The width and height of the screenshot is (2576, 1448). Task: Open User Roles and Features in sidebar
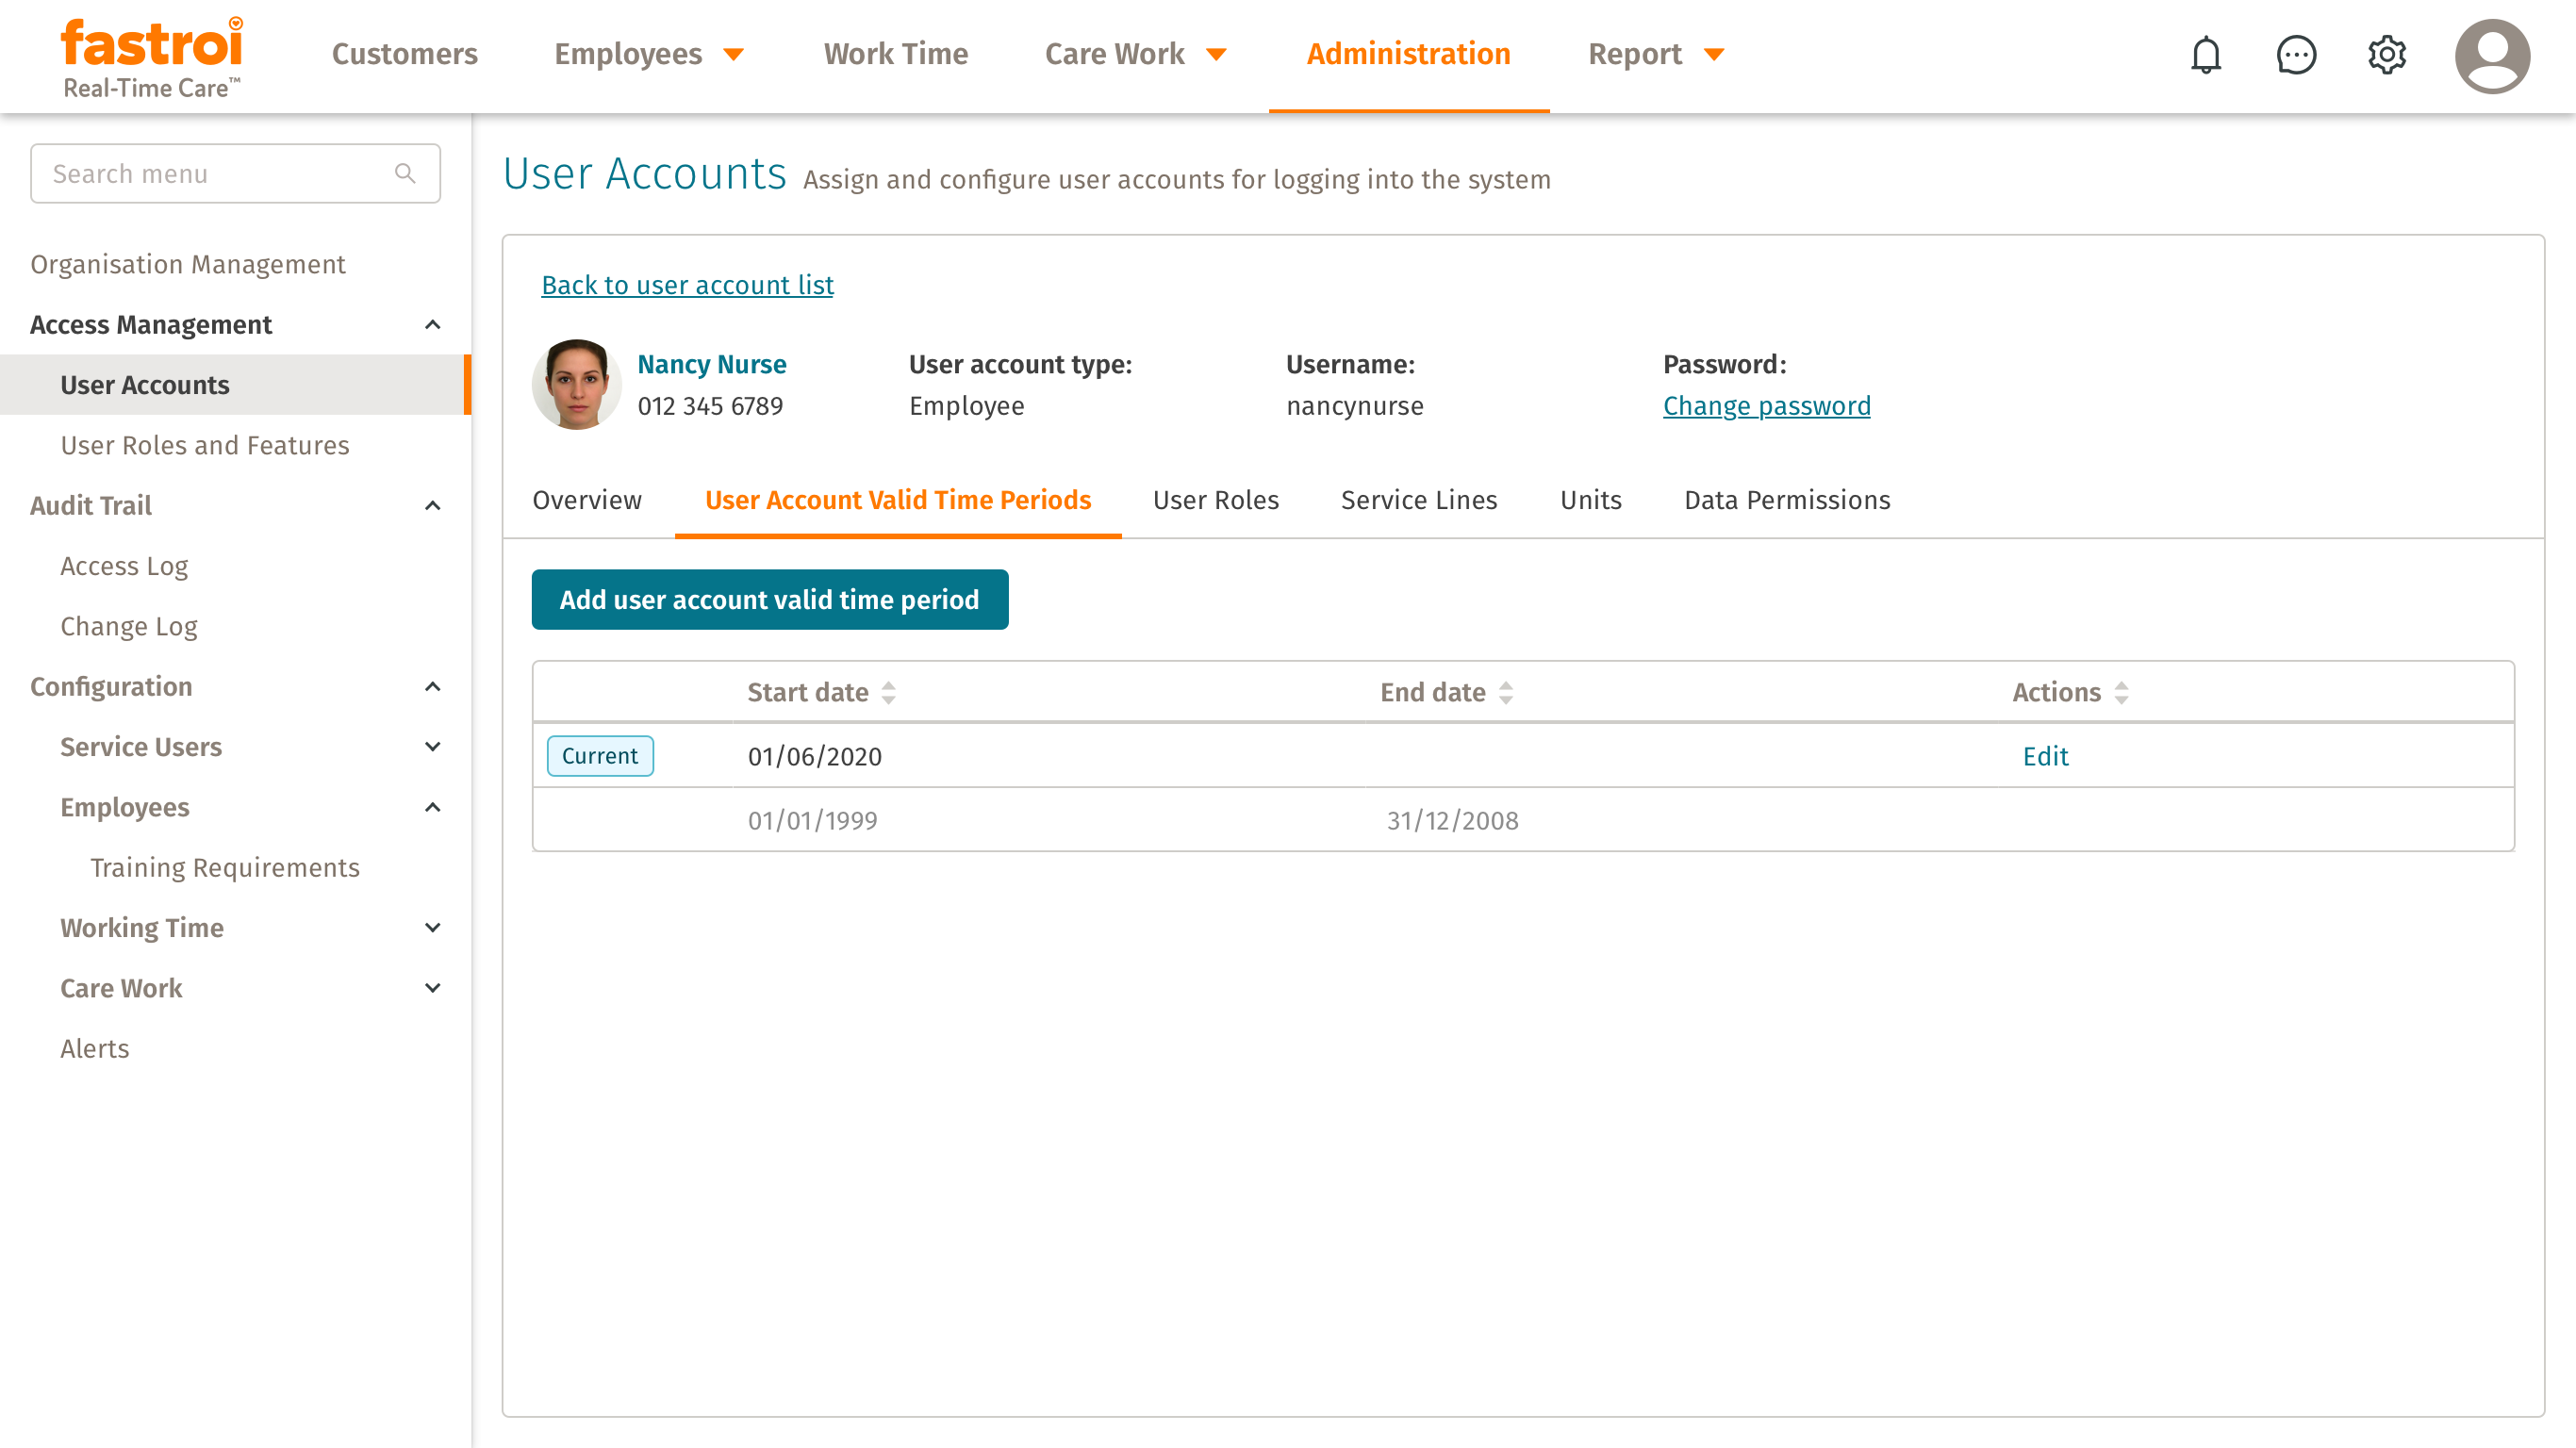coord(205,445)
